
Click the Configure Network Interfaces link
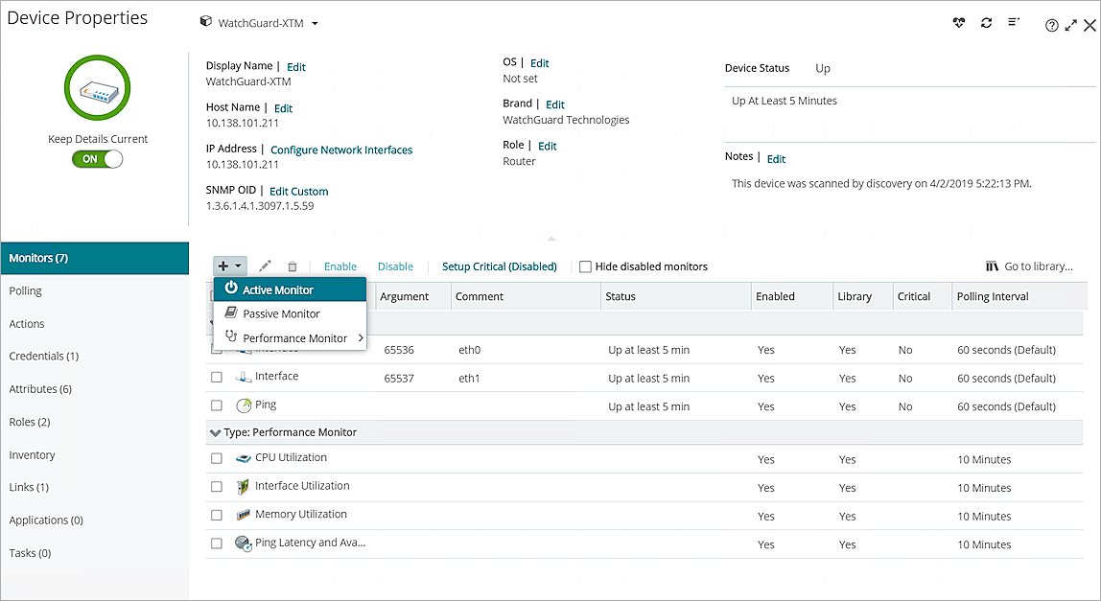click(x=341, y=150)
